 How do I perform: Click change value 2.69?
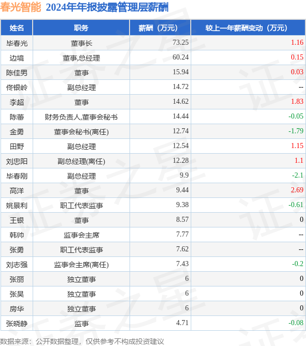pyautogui.click(x=297, y=190)
